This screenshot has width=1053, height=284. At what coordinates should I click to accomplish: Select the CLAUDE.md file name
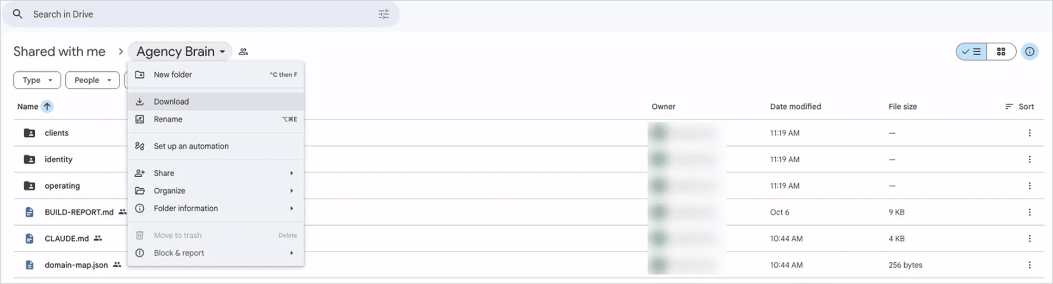click(67, 238)
